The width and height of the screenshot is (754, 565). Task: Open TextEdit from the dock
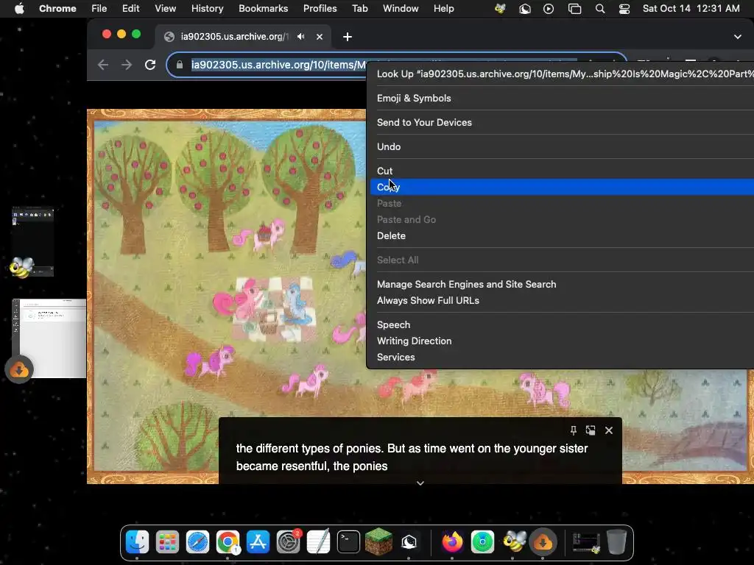tap(318, 542)
